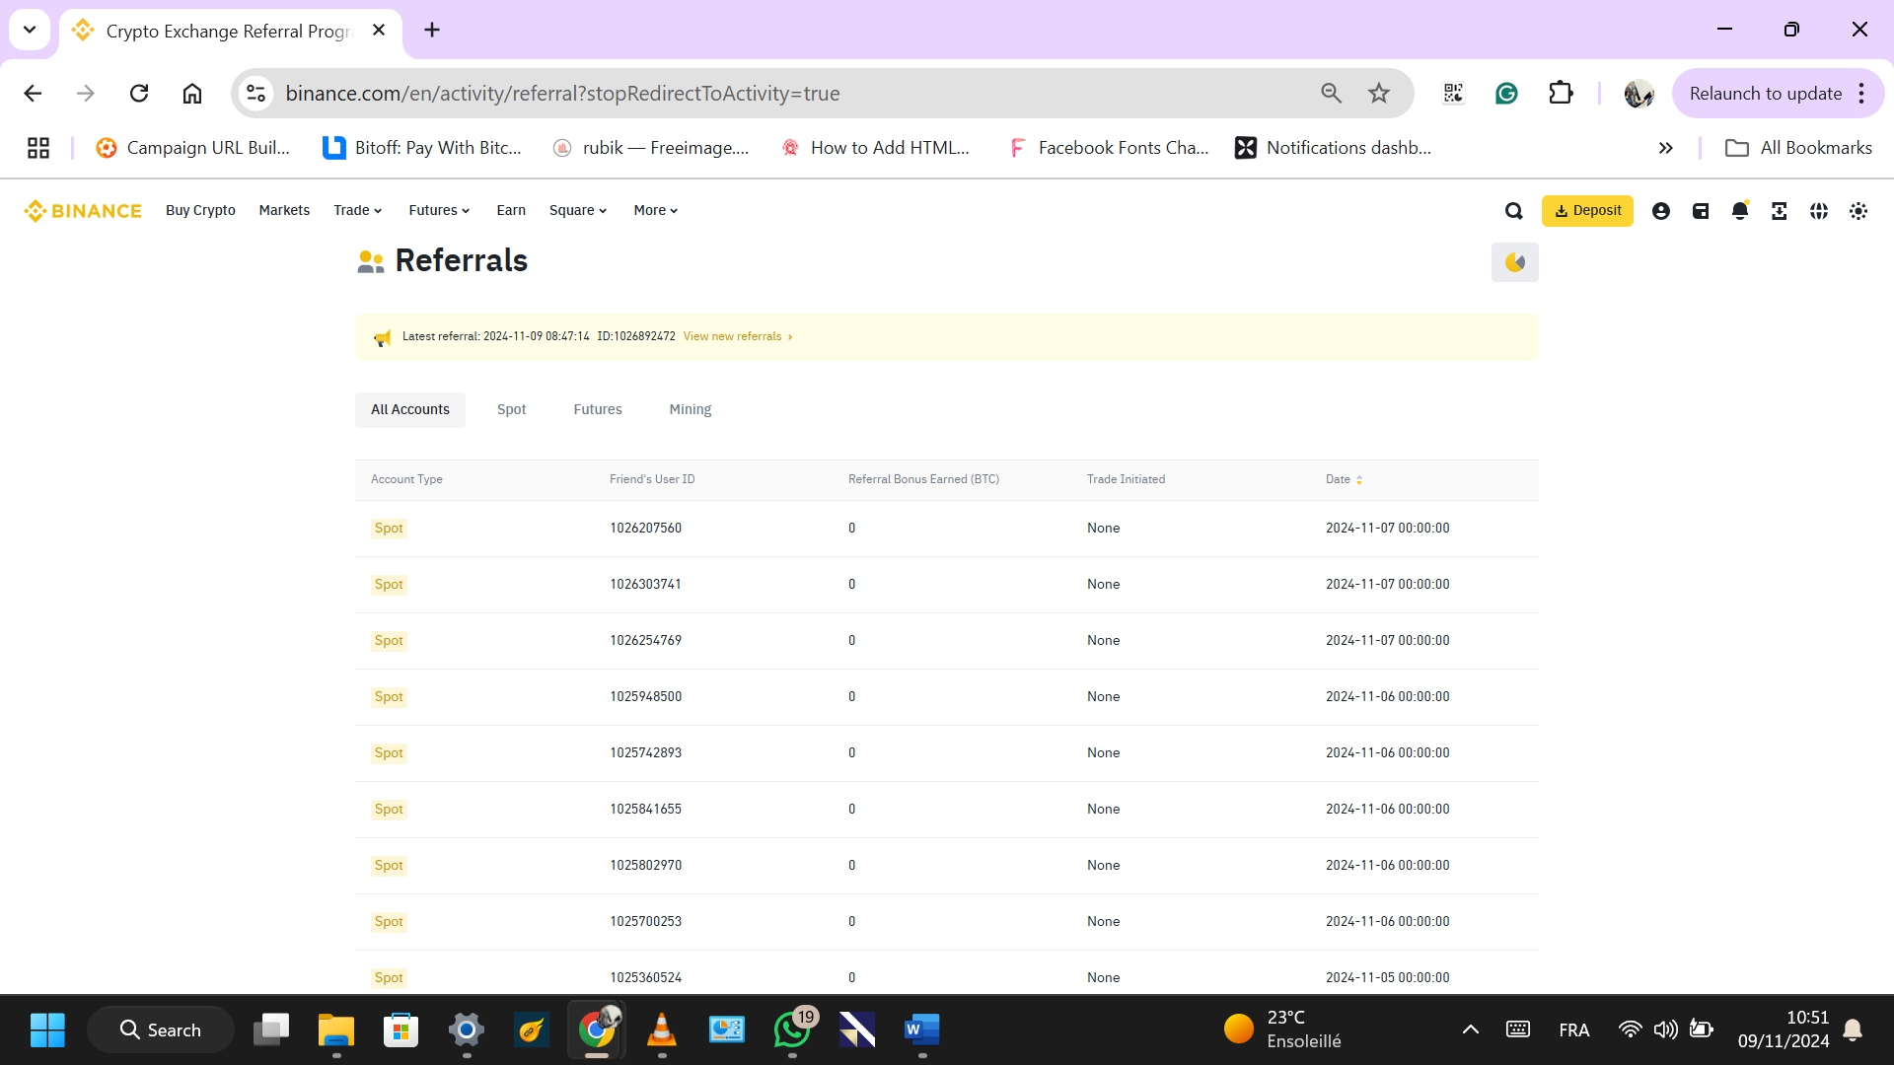This screenshot has height=1065, width=1894.
Task: Click the yellow Deposit button
Action: tap(1586, 211)
